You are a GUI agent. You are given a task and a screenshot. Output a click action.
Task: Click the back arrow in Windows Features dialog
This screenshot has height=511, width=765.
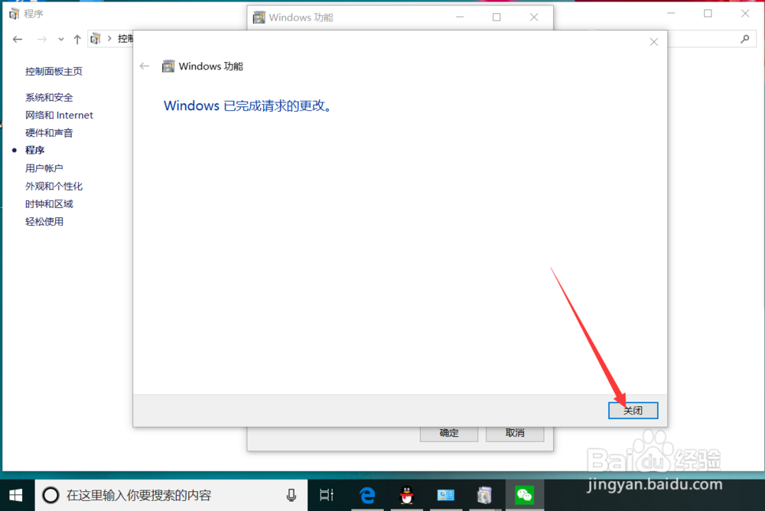point(144,66)
